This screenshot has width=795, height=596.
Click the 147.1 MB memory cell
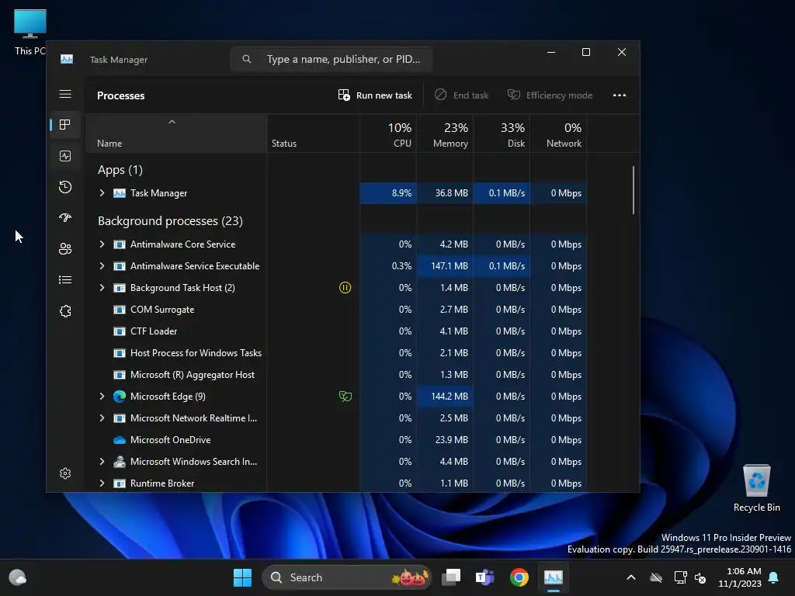pyautogui.click(x=445, y=266)
